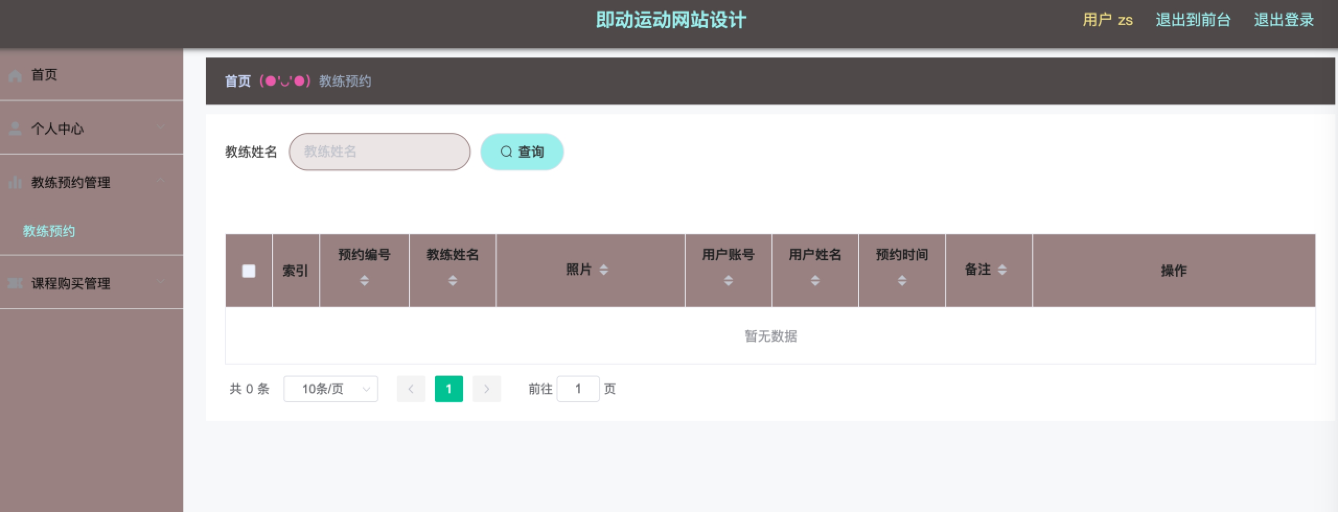
Task: Click the magnifier icon in 查询 button
Action: pyautogui.click(x=506, y=152)
